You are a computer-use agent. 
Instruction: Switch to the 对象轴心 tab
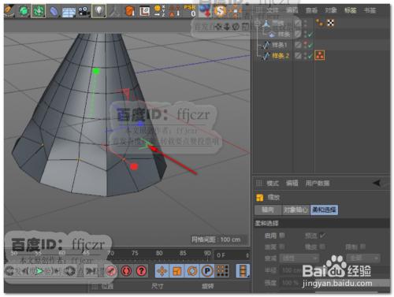295,210
